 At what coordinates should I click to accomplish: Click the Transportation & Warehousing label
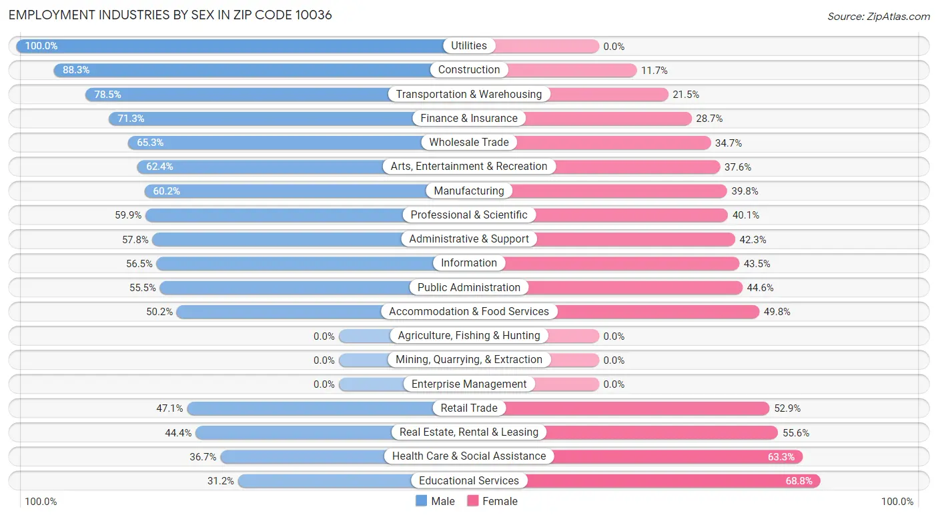pos(469,94)
